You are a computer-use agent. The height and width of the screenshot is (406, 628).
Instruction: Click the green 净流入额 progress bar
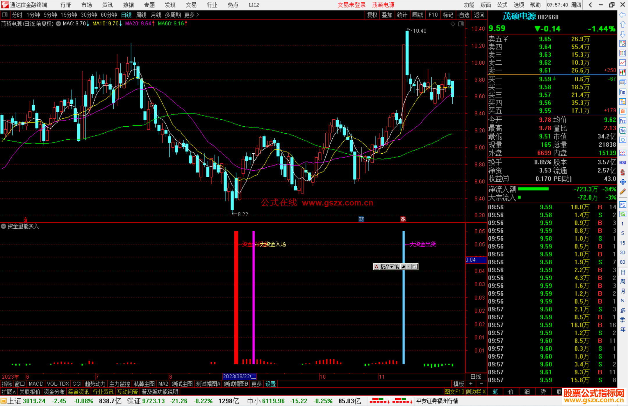pyautogui.click(x=533, y=189)
